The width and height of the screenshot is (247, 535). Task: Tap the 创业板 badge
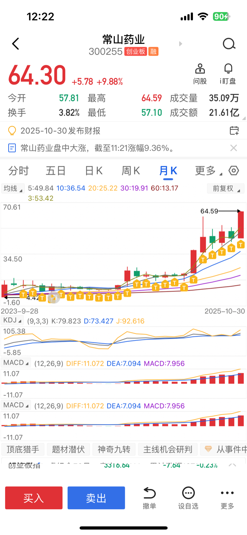coord(136,51)
